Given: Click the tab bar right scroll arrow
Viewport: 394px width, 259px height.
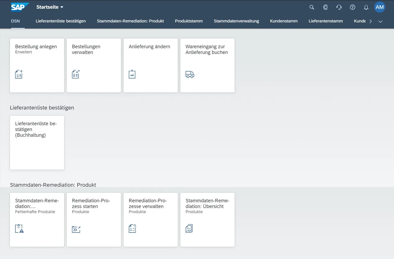Looking at the screenshot, I should coord(371,21).
